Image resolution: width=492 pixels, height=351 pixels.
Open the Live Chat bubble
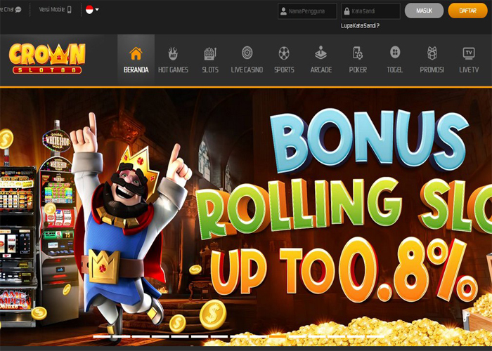[x=11, y=10]
